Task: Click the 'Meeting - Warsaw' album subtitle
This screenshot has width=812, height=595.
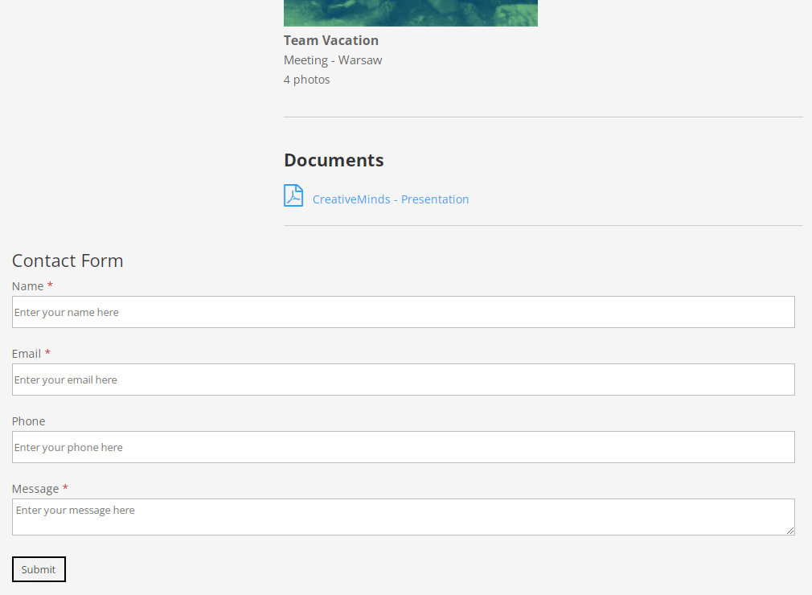Action: tap(333, 60)
